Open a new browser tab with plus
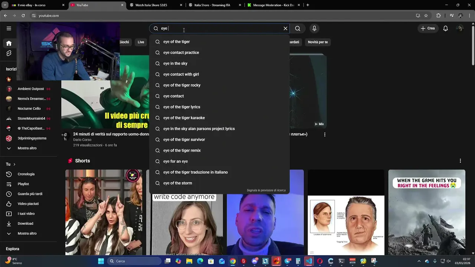Viewport: 475px width, 267px height. pyautogui.click(x=308, y=5)
